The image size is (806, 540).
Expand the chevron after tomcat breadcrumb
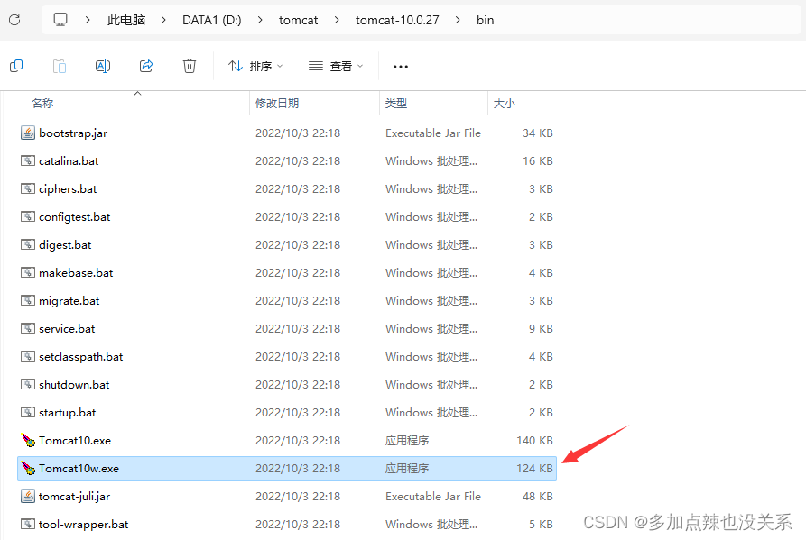click(337, 20)
